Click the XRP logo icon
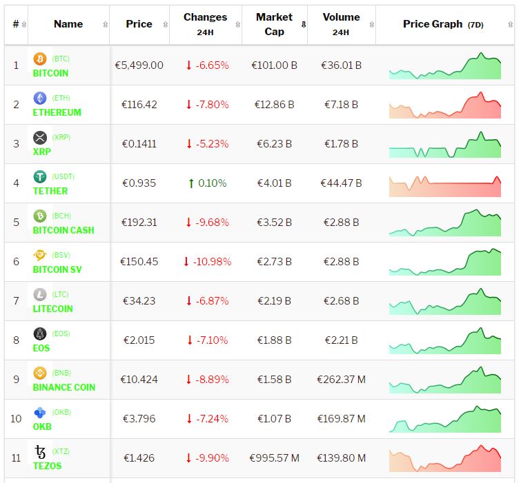This screenshot has width=521, height=483. pos(40,138)
